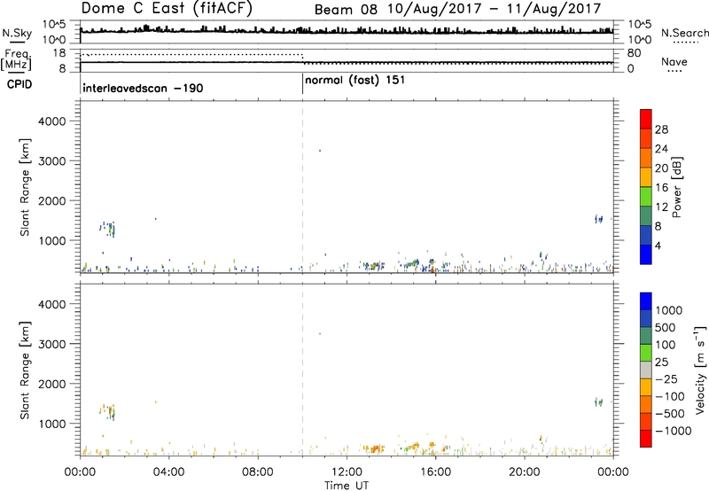Select the '16' tick on Power colorbar
709x491 pixels.
[x=661, y=188]
